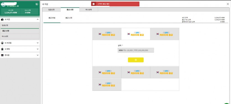Select the highlighted white 계좌이체 출금 method card
This screenshot has height=104, width=231.
click(x=136, y=34)
